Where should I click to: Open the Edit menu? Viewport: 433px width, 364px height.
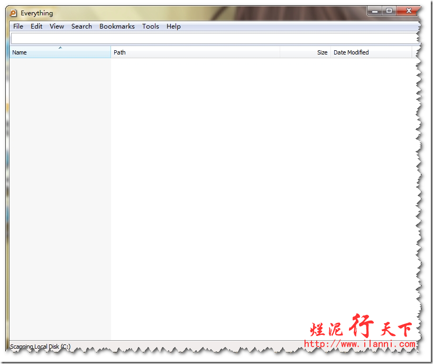(x=36, y=26)
